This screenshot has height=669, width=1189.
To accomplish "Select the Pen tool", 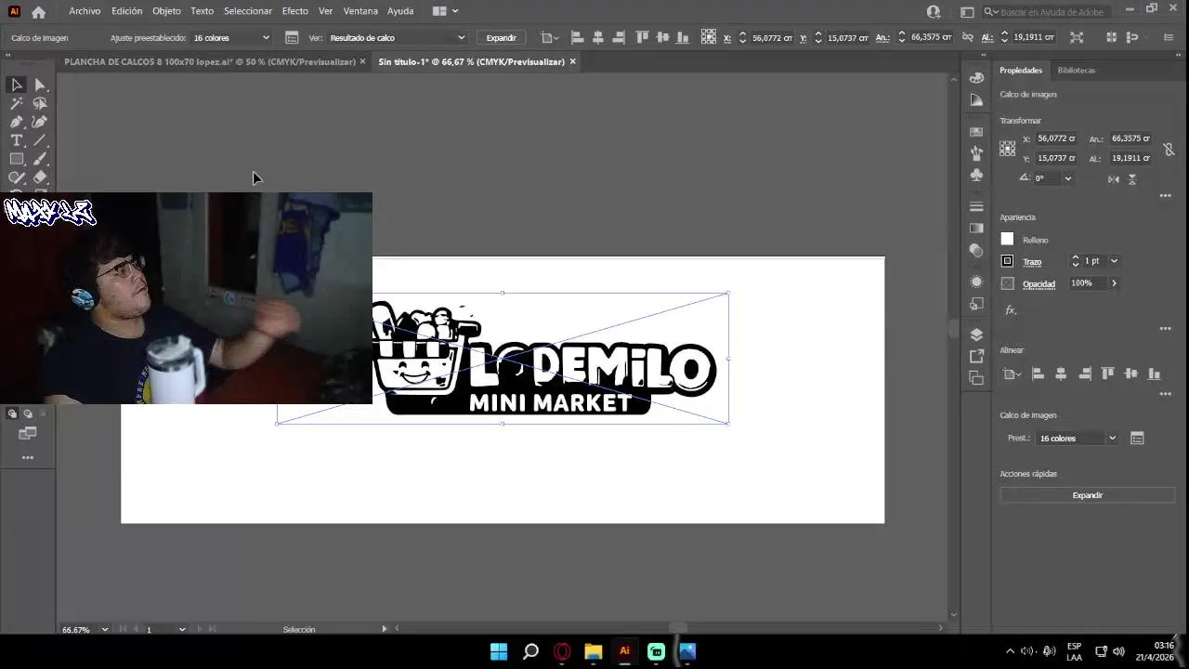I will tap(17, 122).
